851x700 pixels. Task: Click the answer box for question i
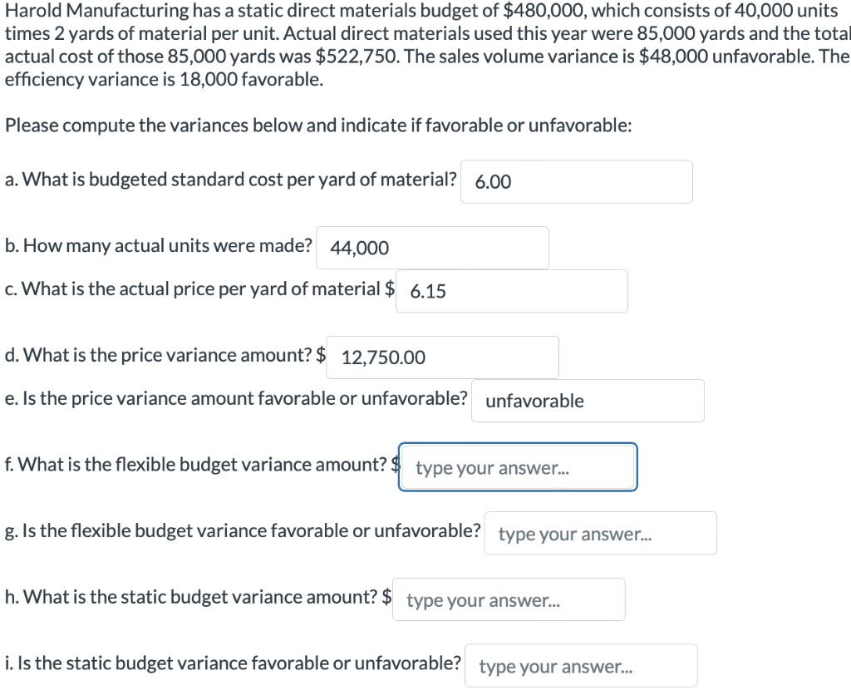(581, 665)
